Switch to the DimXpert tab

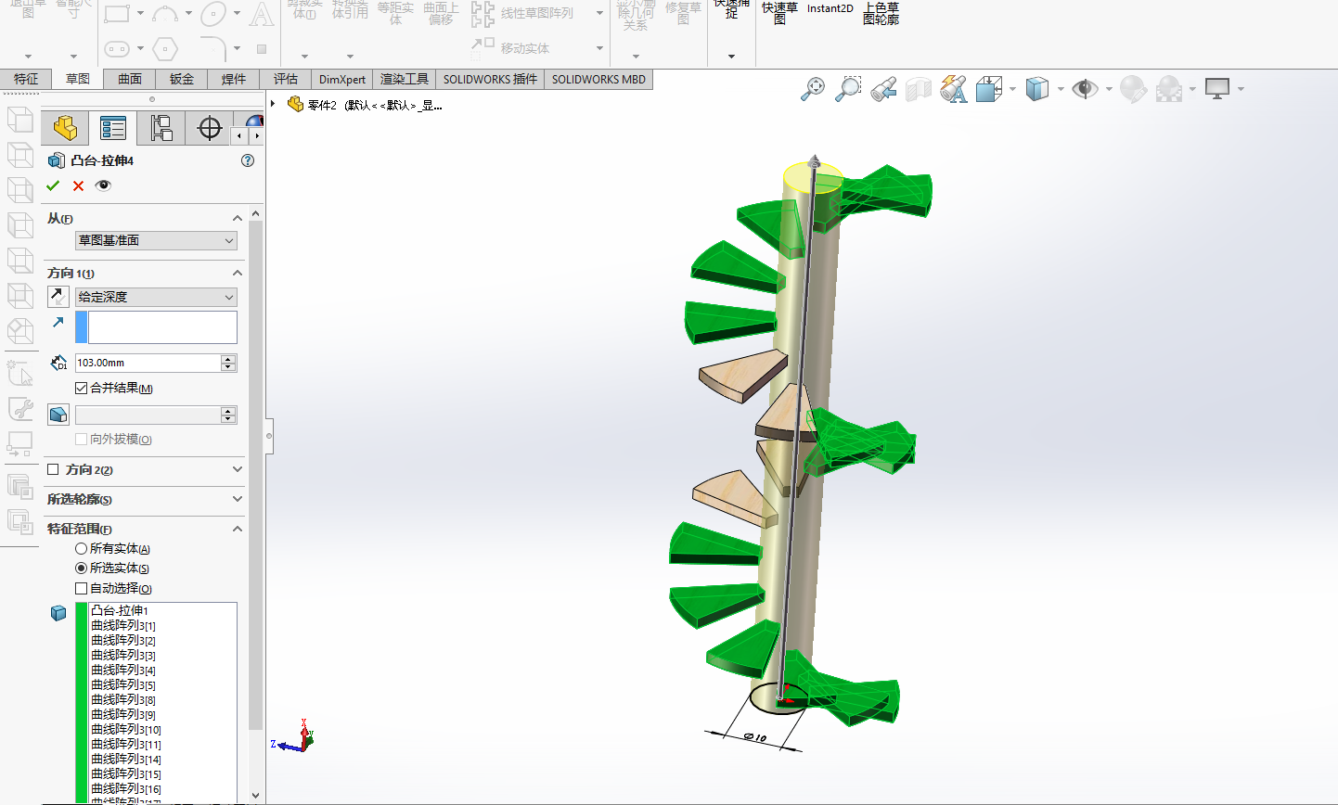coord(342,80)
